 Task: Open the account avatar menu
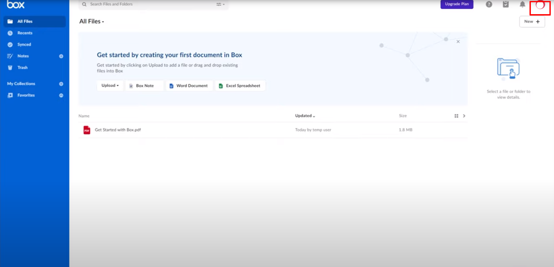pyautogui.click(x=540, y=5)
